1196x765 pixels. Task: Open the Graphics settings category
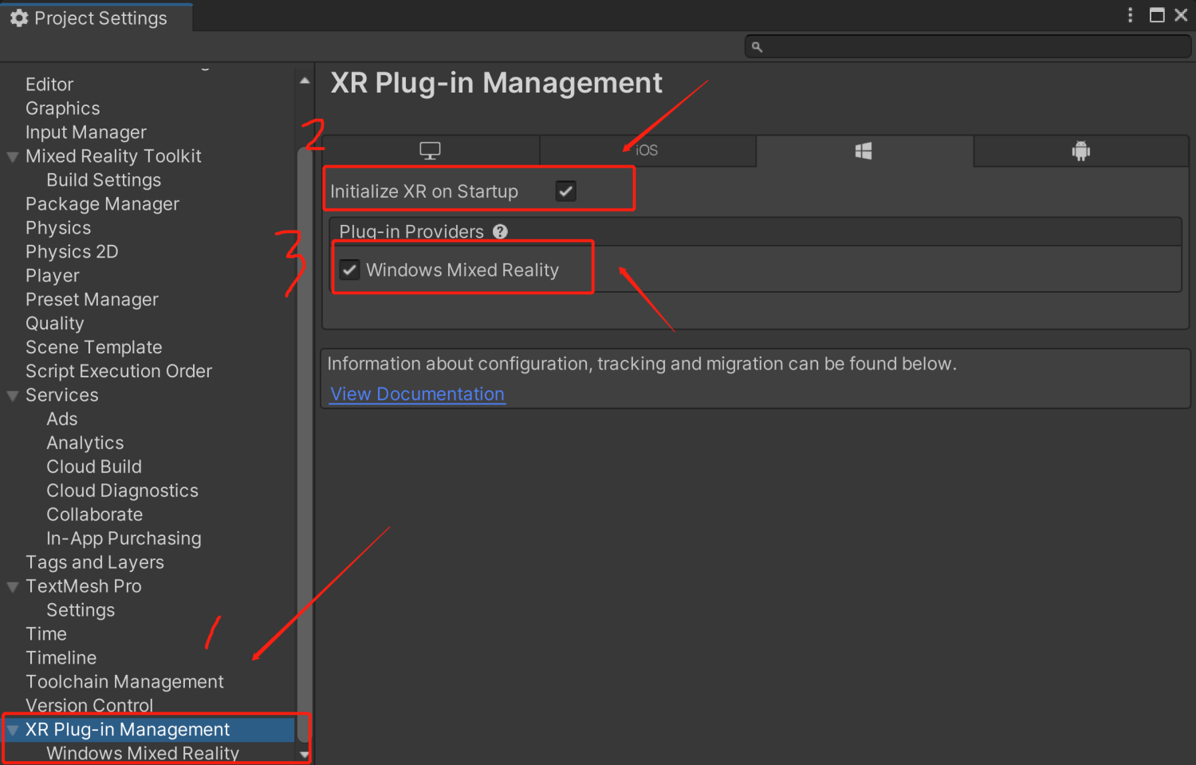pos(63,108)
